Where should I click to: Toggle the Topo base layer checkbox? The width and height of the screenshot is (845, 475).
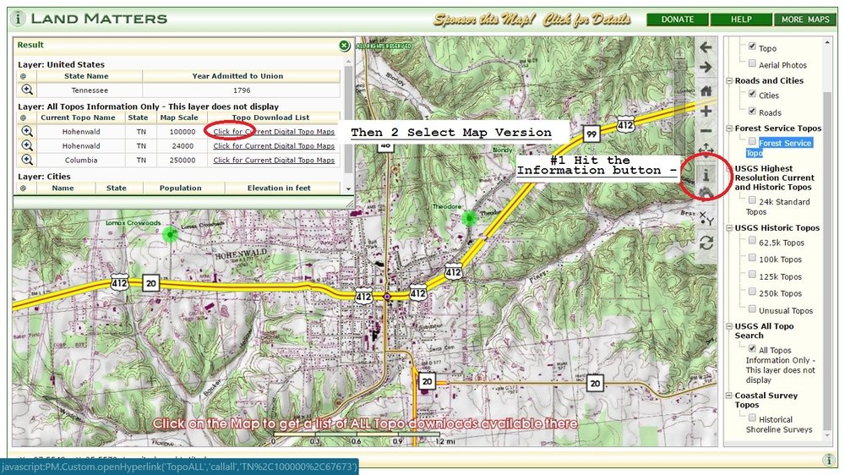coord(752,46)
